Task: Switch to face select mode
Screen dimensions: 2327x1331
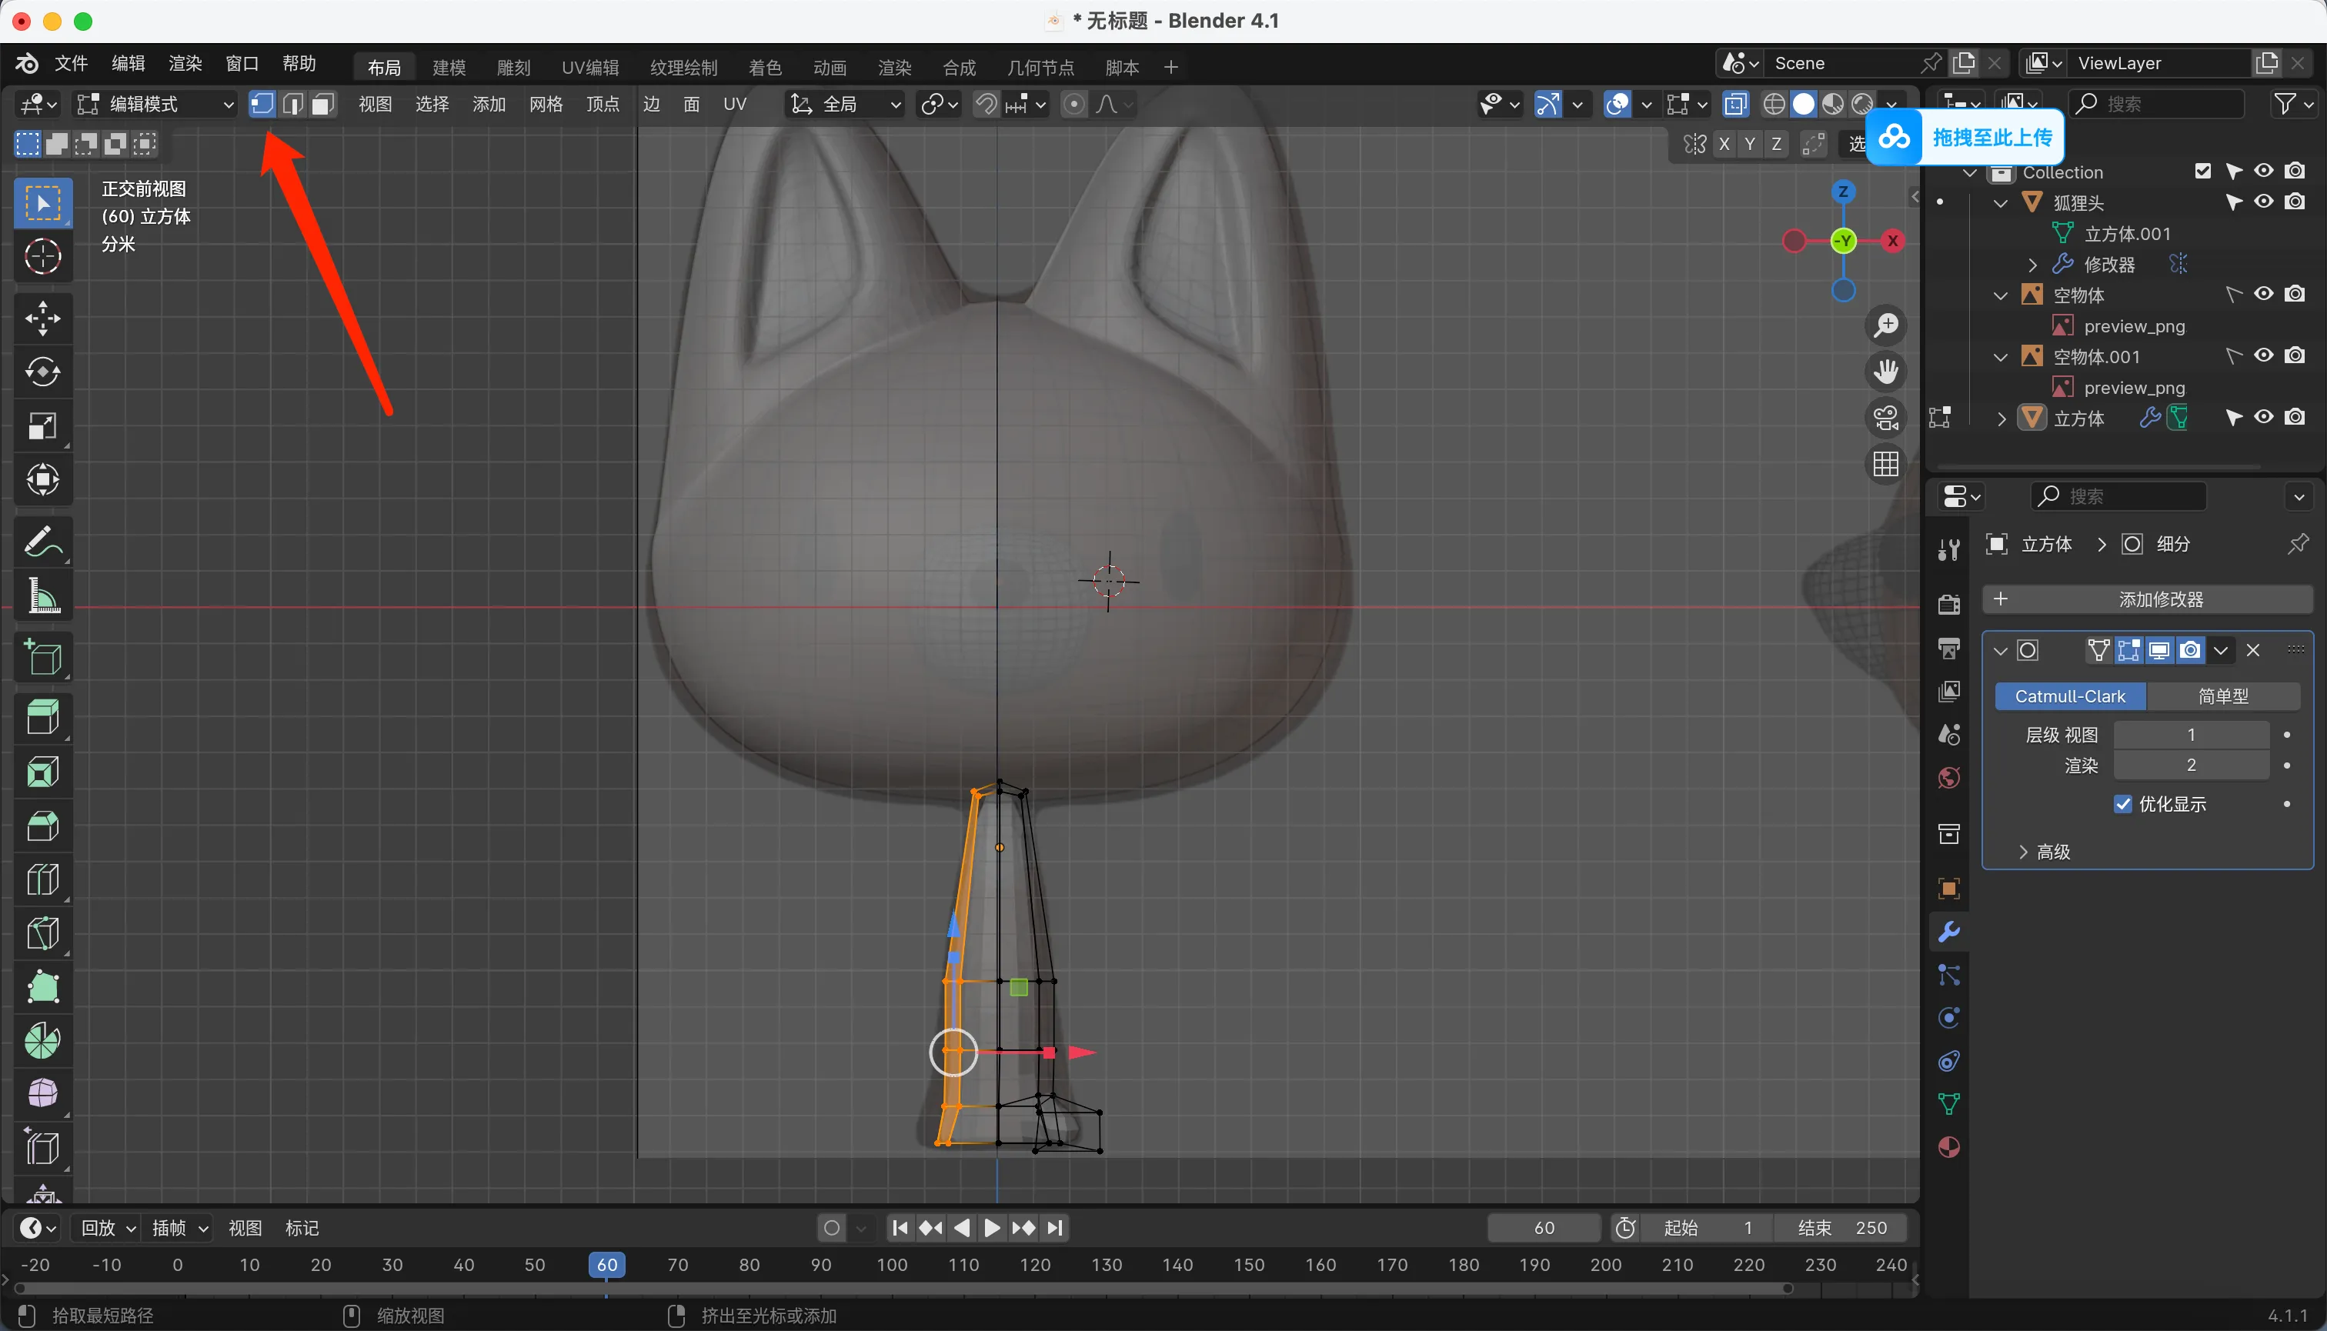Action: (x=322, y=104)
